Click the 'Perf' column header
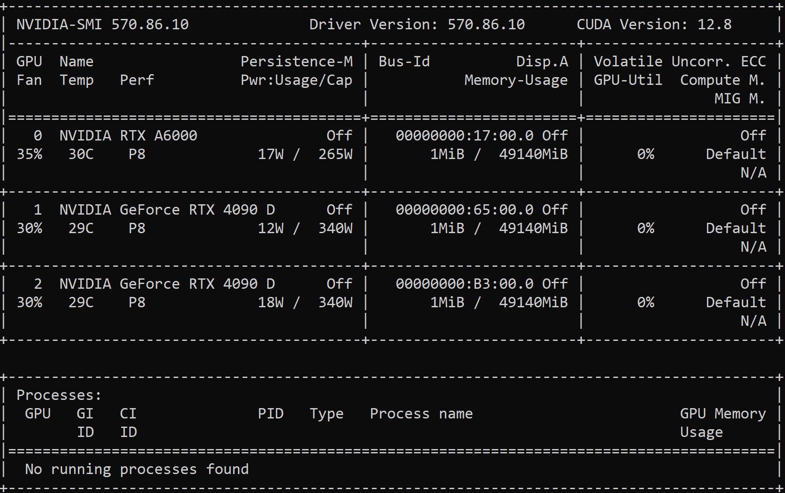The width and height of the screenshot is (785, 493). 137,80
